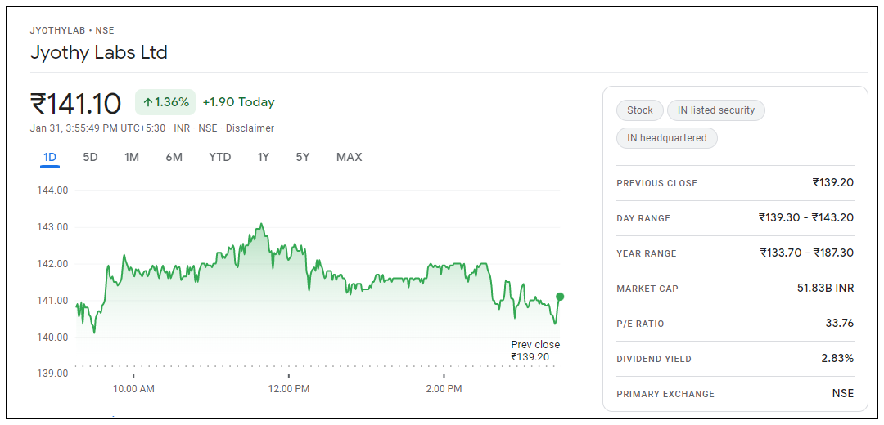Click the IN headquartered chip

(667, 138)
